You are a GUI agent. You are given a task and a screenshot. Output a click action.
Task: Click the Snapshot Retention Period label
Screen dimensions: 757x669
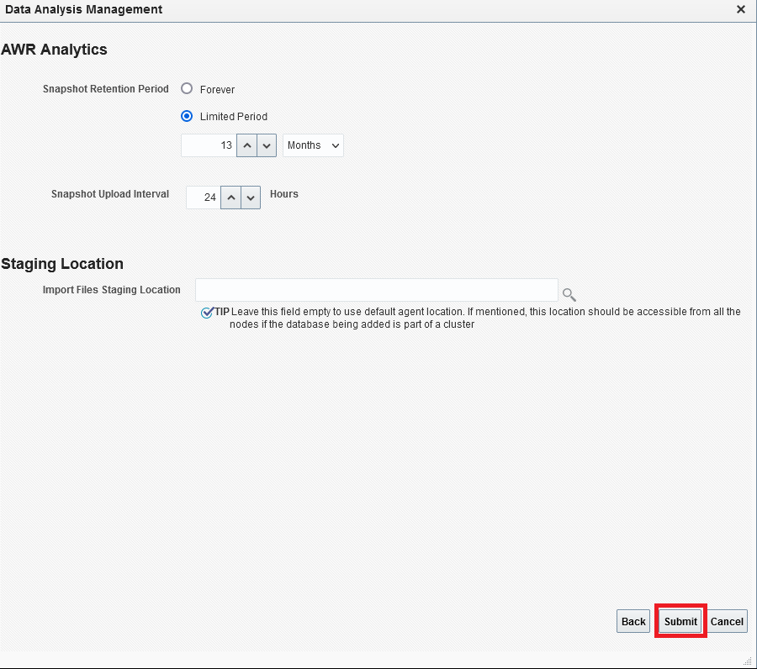point(105,89)
